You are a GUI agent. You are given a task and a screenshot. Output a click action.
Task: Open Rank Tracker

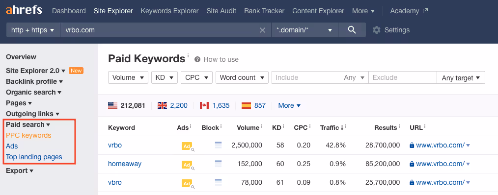coord(264,11)
